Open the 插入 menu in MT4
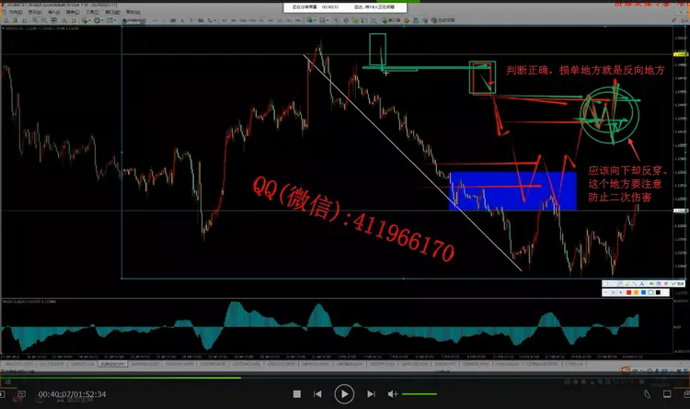The height and width of the screenshot is (409, 690). pyautogui.click(x=54, y=12)
